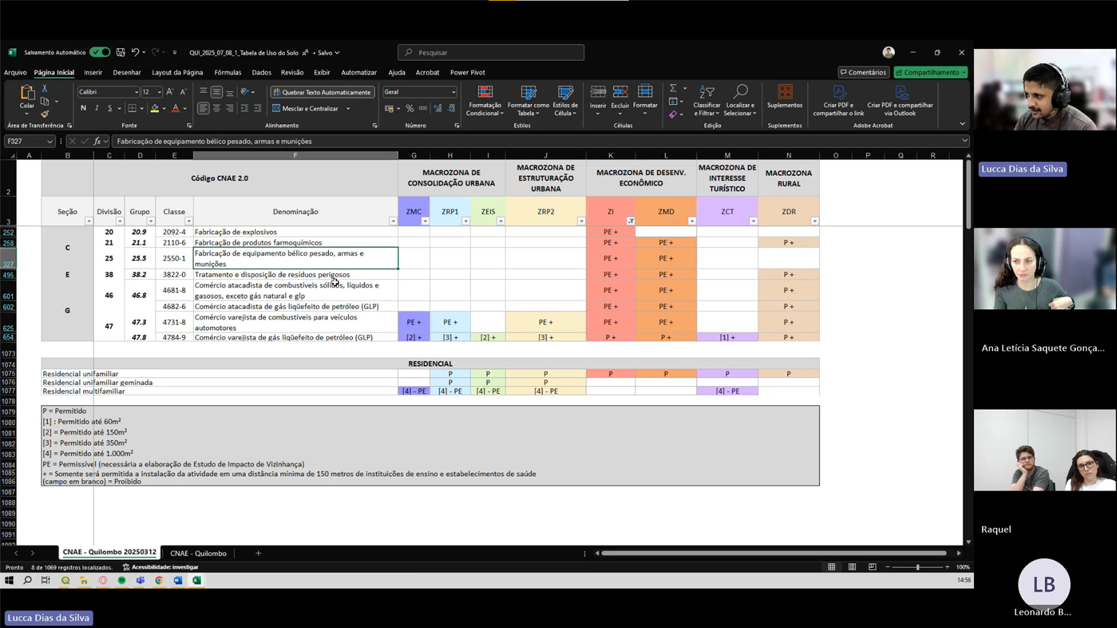Viewport: 1117px width, 628px height.
Task: Toggle Salvamento Automático switch
Action: tap(99, 52)
